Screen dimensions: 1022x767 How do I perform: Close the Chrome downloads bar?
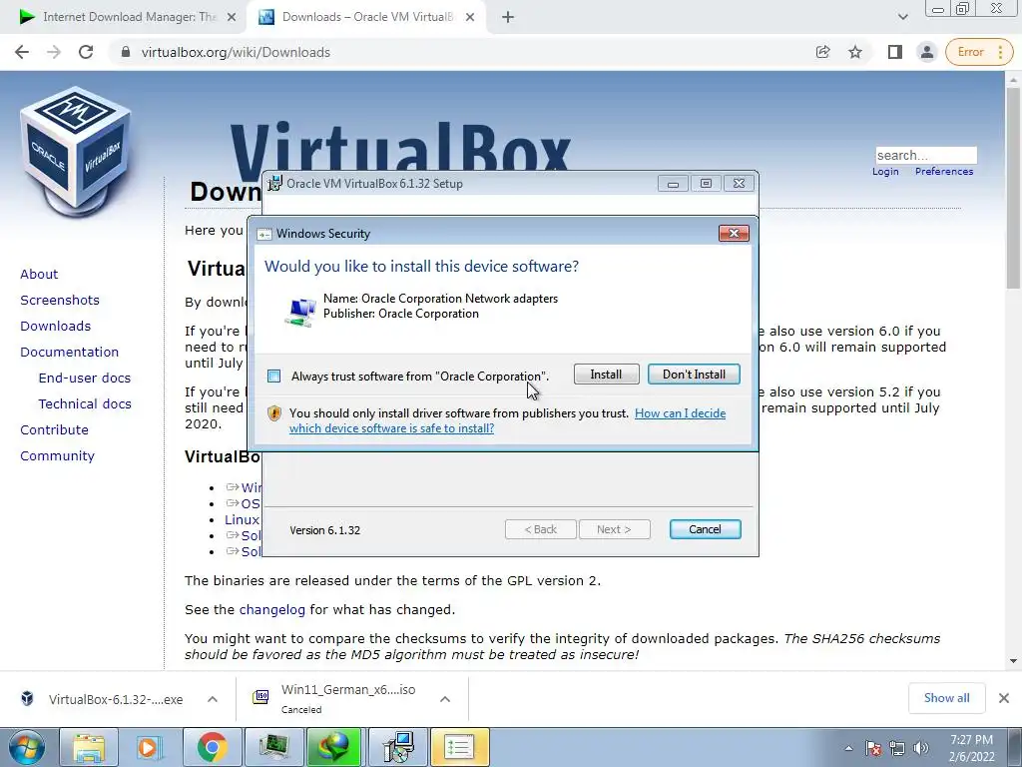click(x=1004, y=698)
